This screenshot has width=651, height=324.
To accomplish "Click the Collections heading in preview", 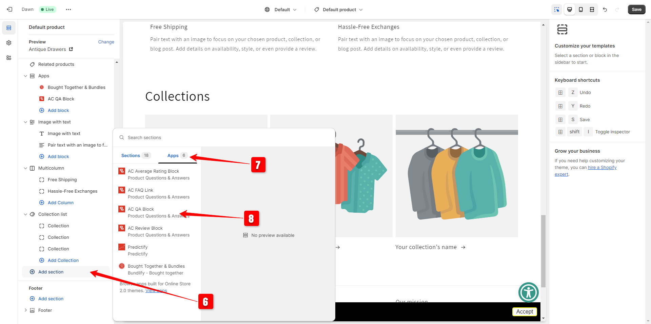I will [x=177, y=97].
